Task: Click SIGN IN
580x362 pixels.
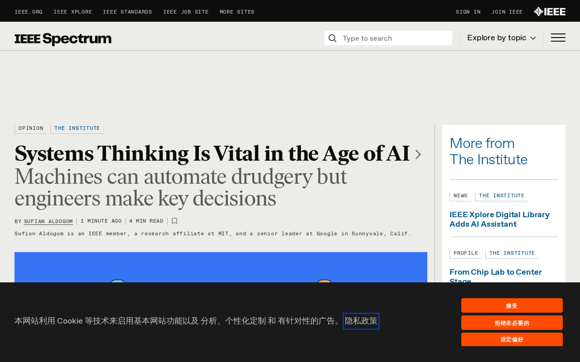Action: [468, 12]
